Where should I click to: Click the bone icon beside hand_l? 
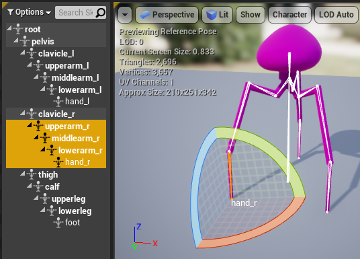(58, 102)
